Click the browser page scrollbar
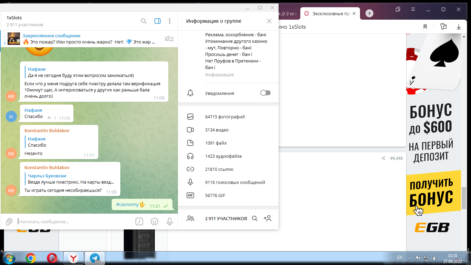This screenshot has width=471, height=265. click(x=464, y=198)
